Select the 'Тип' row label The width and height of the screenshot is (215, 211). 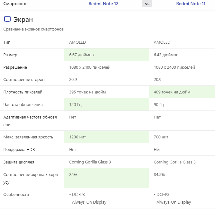7,42
